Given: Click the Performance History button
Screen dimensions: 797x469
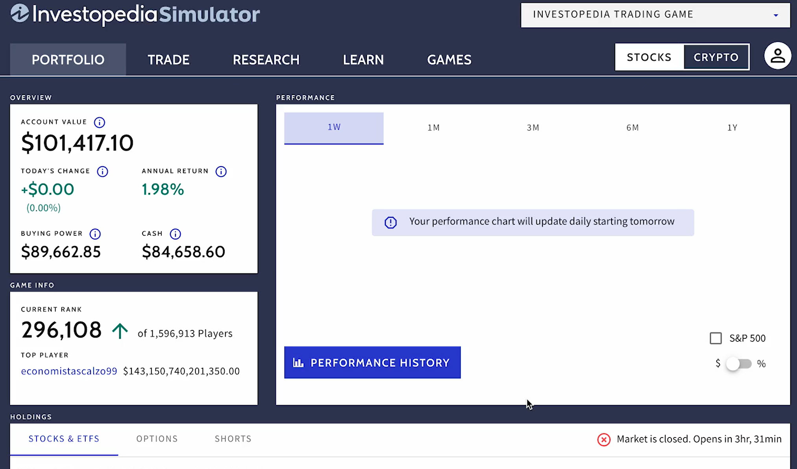Looking at the screenshot, I should pyautogui.click(x=372, y=362).
